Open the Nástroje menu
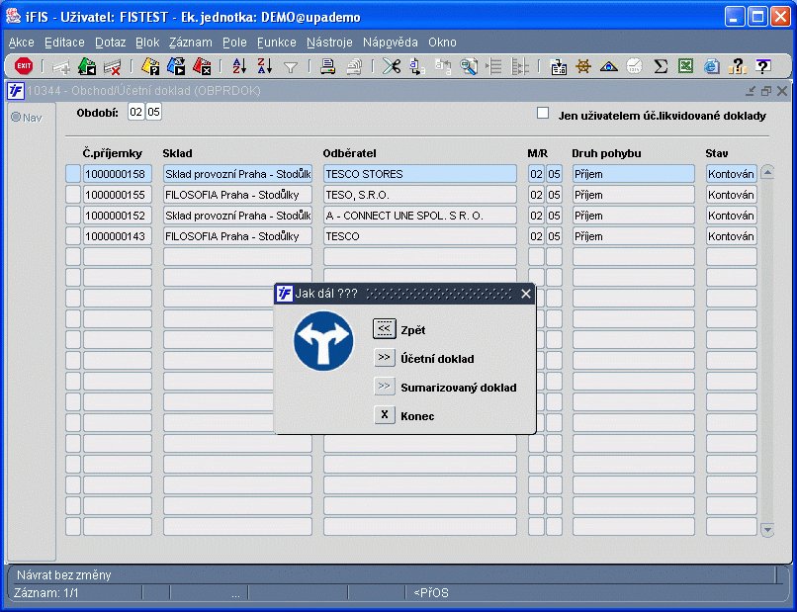The height and width of the screenshot is (612, 797). pyautogui.click(x=329, y=43)
